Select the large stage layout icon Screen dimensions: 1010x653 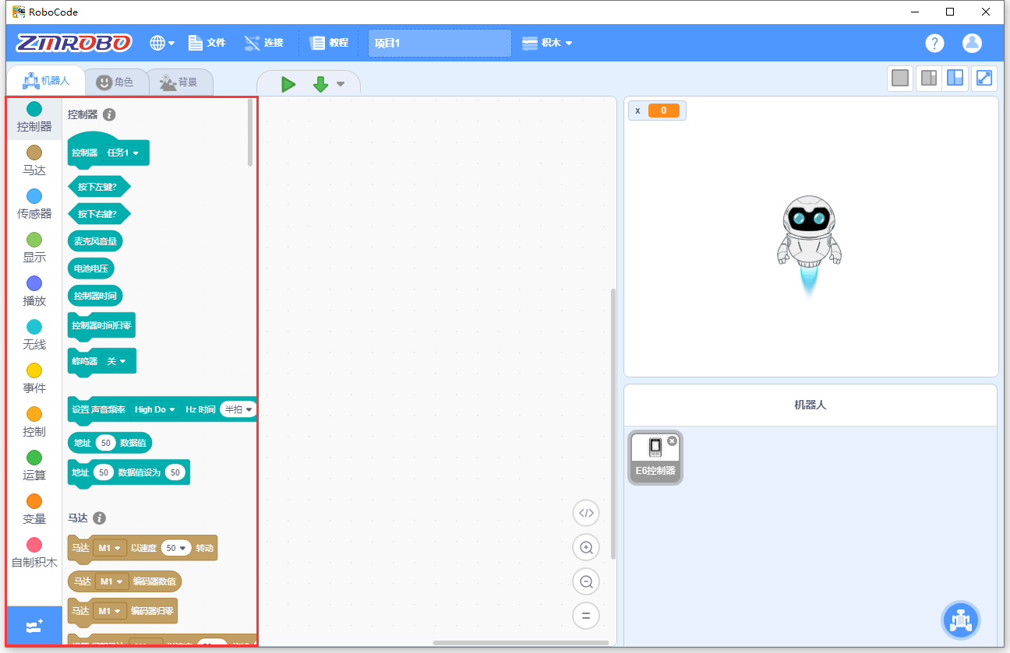(955, 78)
